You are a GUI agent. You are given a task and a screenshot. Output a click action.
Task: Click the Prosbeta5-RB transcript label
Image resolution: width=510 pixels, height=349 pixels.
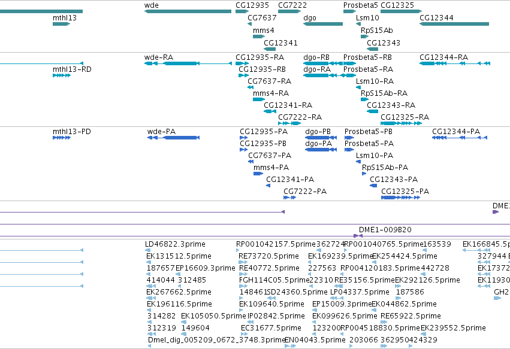pos(367,57)
